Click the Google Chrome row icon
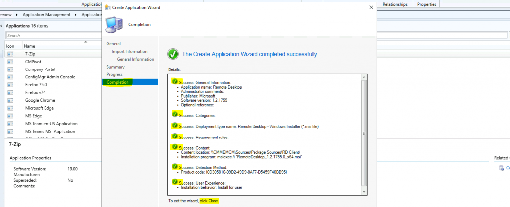510x207 pixels. tap(10, 100)
